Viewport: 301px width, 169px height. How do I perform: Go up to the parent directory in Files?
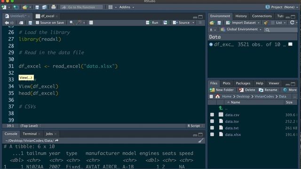[x=221, y=108]
